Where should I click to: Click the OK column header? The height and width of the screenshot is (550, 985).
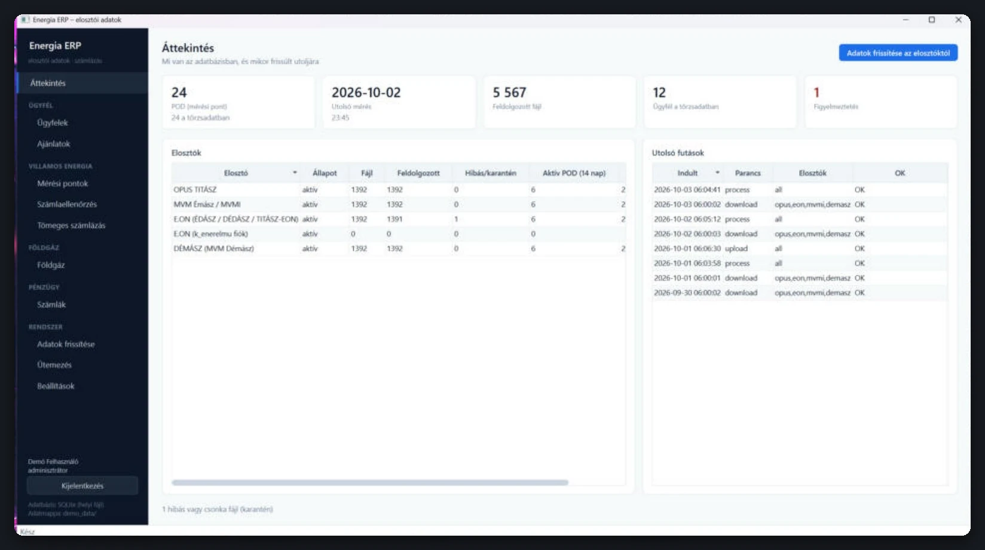pos(900,173)
